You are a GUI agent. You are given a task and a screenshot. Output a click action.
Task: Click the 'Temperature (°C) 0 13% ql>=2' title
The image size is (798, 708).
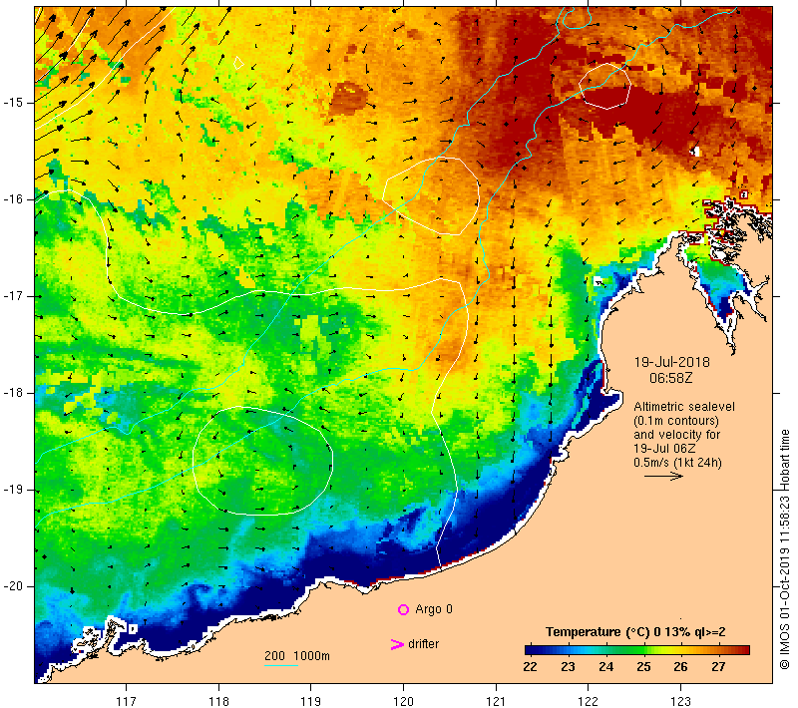635,631
